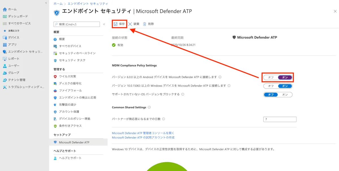Turn on blocking of unsupported OS versions
Image resolution: width=339 pixels, height=171 pixels.
[285, 95]
